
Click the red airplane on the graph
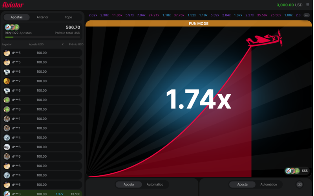coord(264,39)
